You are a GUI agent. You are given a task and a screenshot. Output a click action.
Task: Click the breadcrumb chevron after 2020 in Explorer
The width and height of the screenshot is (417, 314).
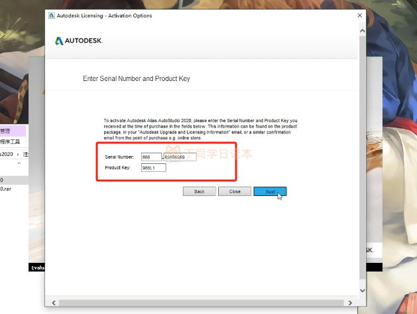[18, 154]
